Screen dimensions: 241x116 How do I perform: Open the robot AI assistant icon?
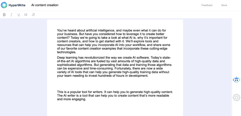pos(236,80)
